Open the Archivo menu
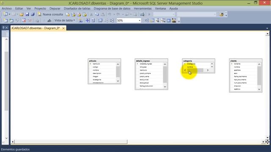Viewport: 271px width, 152px height. coord(7,8)
